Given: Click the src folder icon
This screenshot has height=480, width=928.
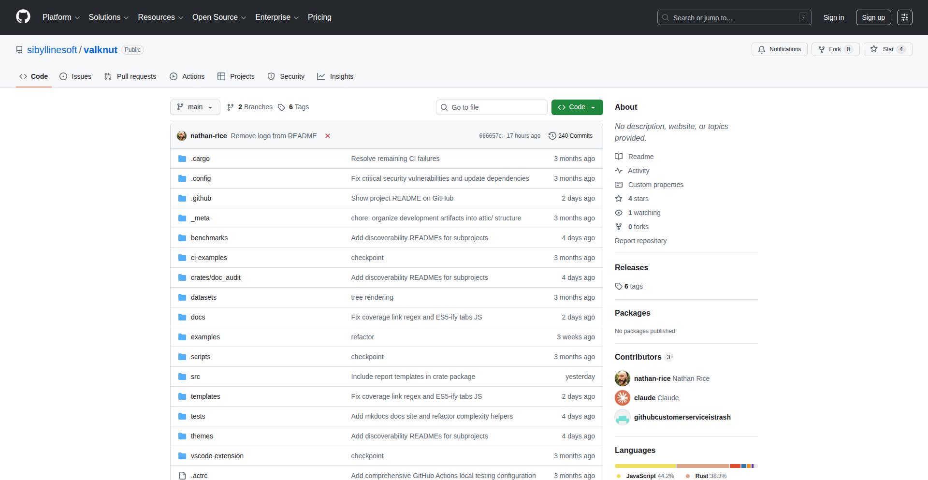Looking at the screenshot, I should point(182,377).
